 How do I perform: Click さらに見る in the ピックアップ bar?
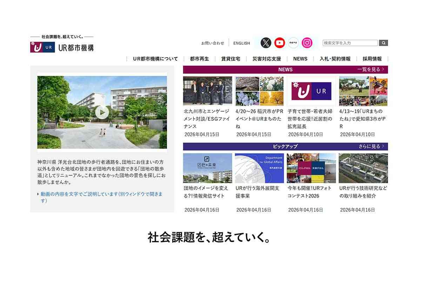point(371,146)
